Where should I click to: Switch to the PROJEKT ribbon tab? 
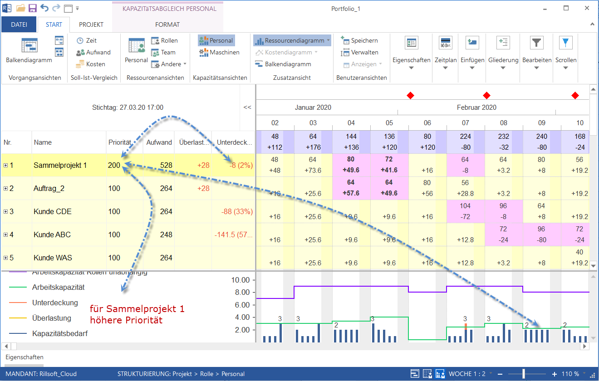(x=91, y=24)
